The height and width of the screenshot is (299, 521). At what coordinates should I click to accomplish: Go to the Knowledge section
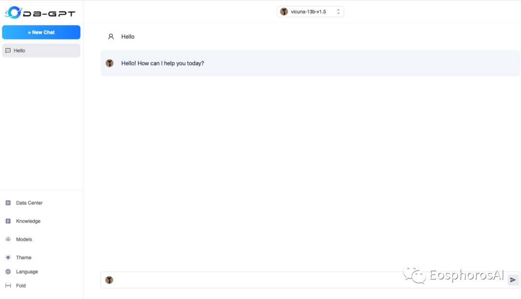28,221
